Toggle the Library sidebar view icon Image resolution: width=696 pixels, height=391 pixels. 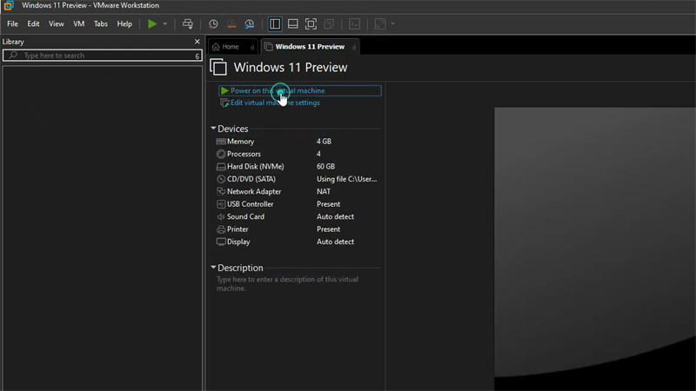[275, 24]
